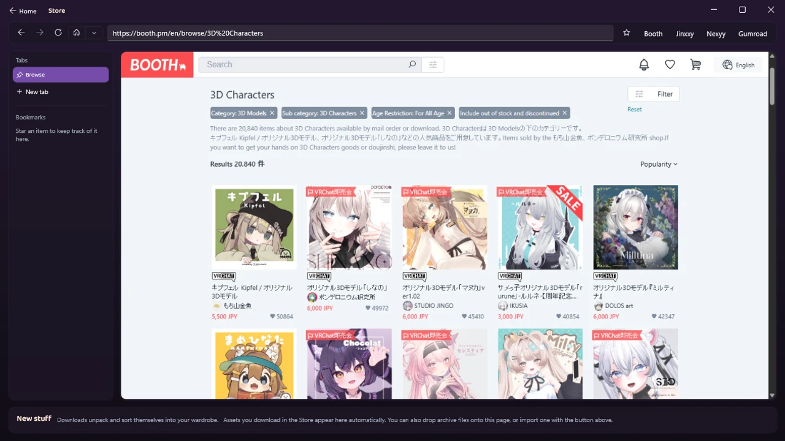Open the ポンデロニウム研究所 shop link
The image size is (785, 441).
[x=347, y=297]
